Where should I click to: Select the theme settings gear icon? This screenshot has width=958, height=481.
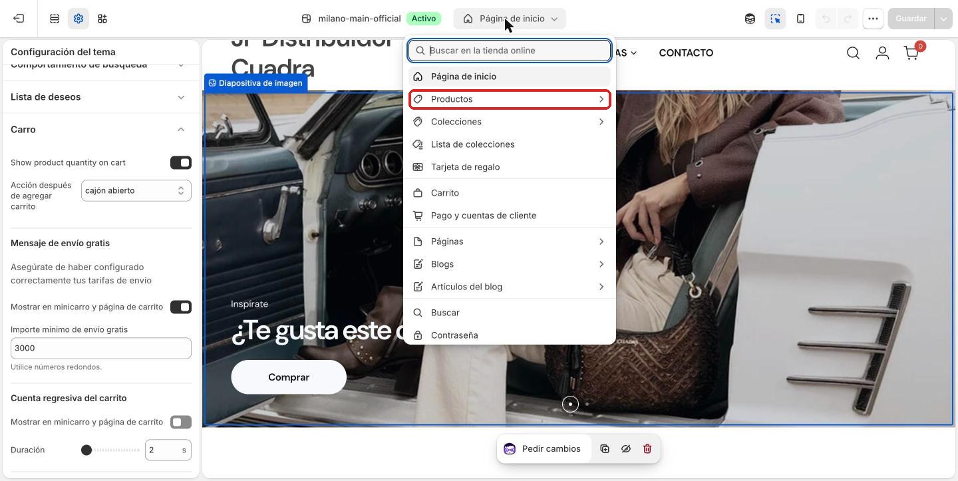click(79, 19)
